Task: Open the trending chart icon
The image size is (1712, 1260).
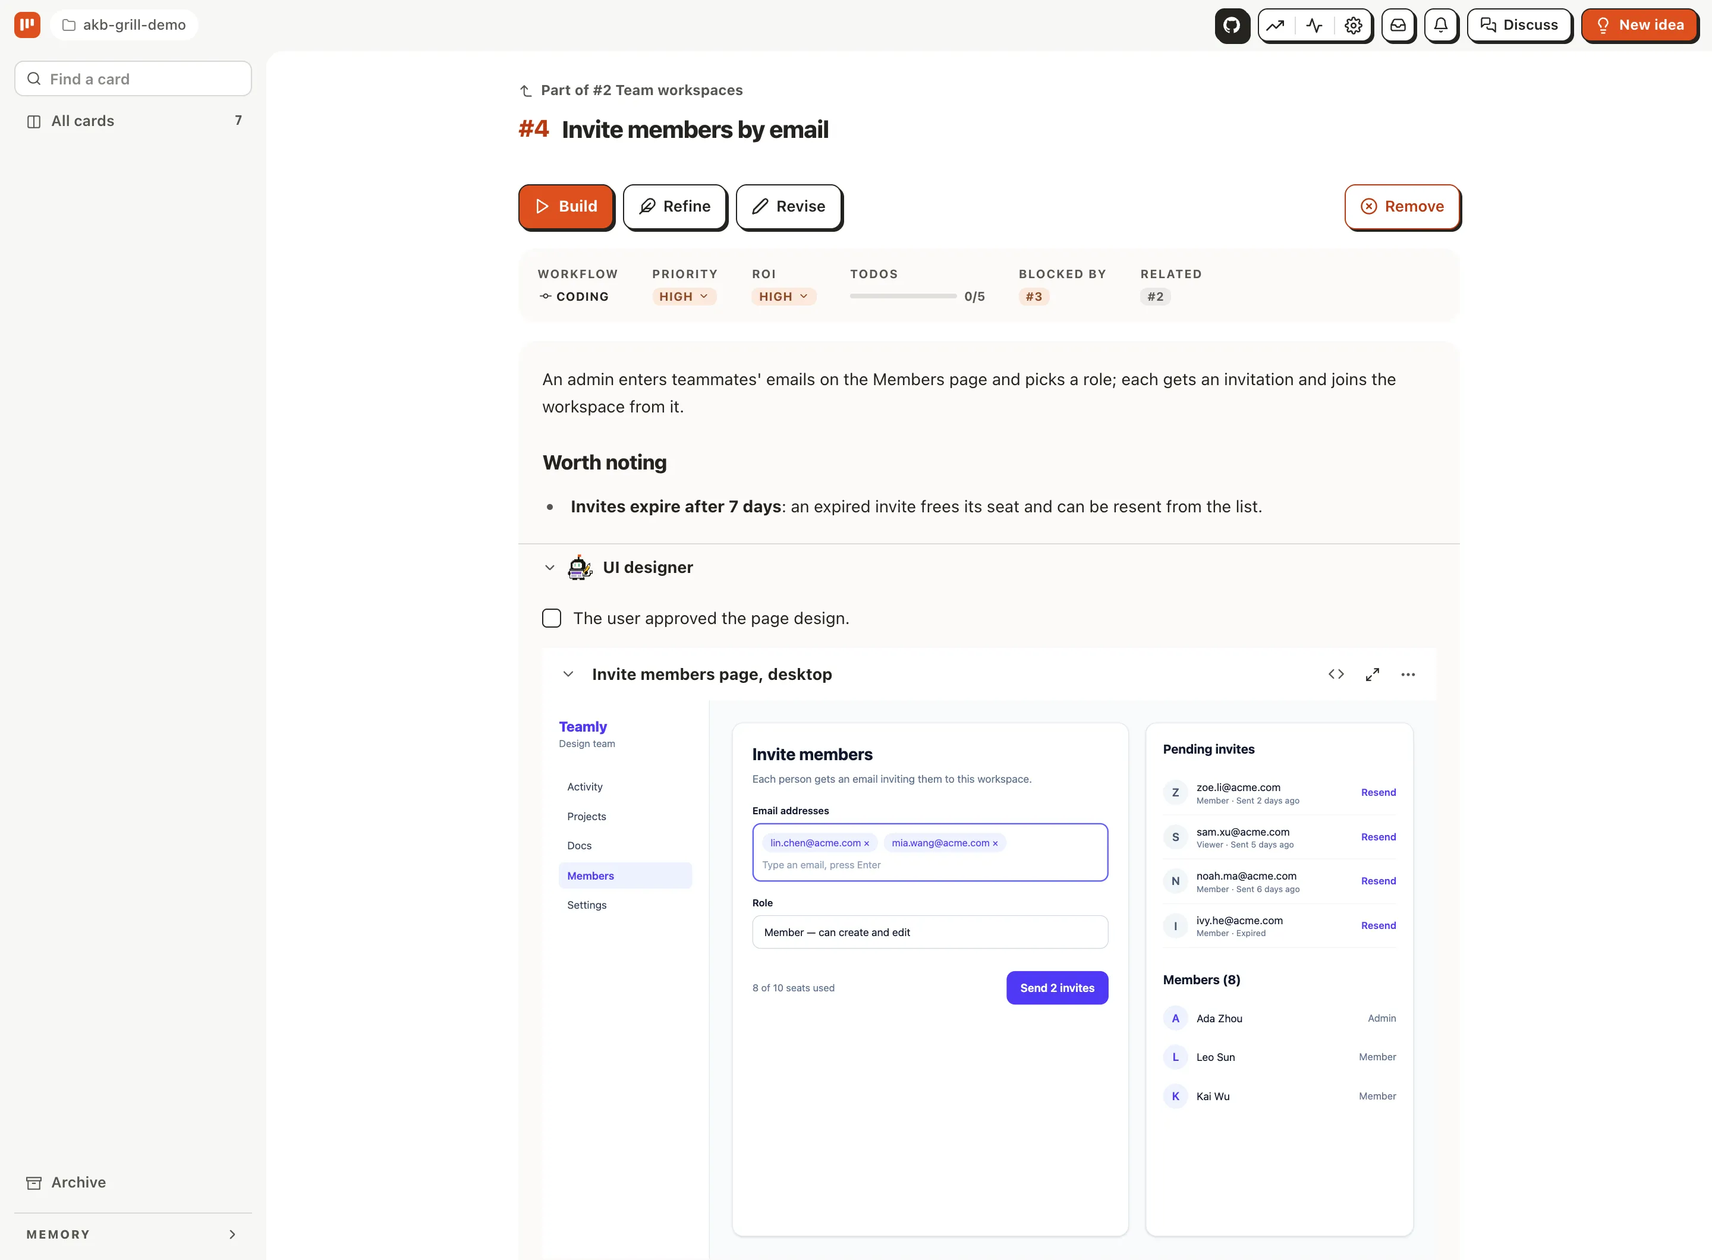Action: (1276, 25)
